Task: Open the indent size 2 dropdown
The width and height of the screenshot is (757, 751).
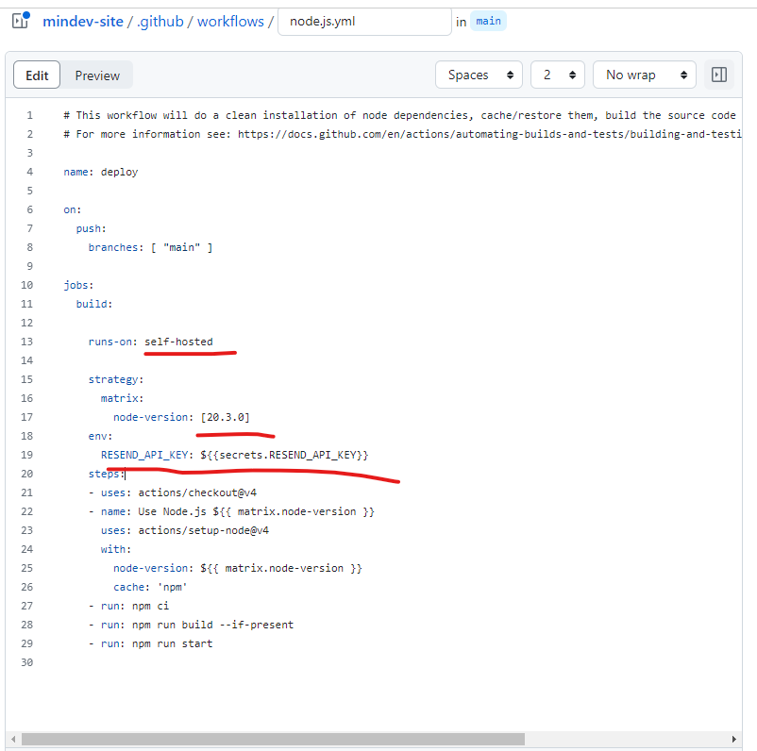Action: point(558,75)
